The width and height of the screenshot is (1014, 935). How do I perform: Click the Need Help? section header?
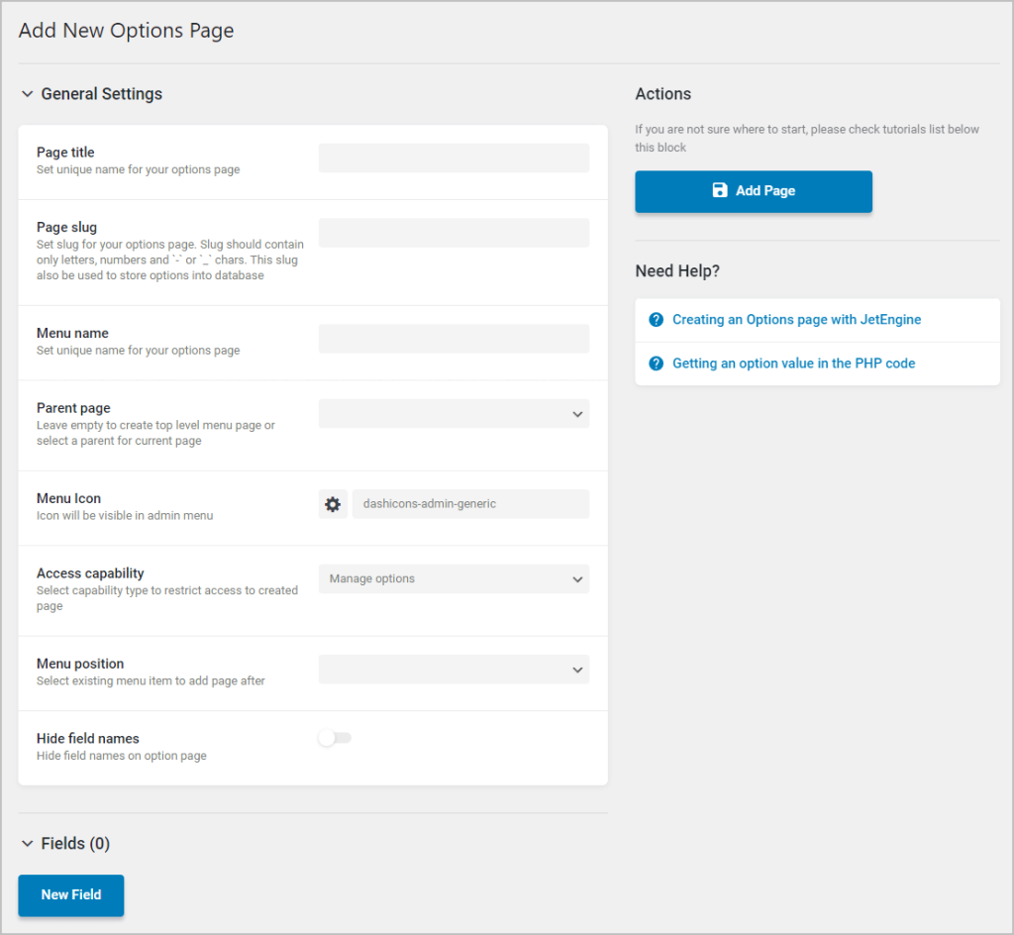[x=677, y=270]
